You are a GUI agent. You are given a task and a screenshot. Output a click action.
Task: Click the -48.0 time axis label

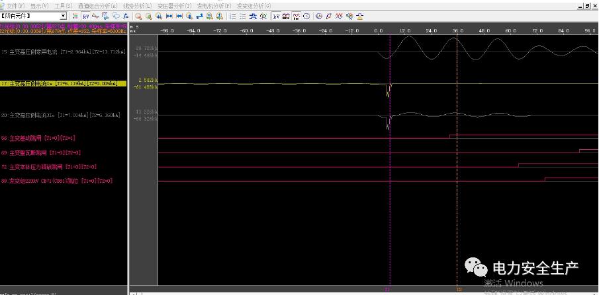[273, 30]
